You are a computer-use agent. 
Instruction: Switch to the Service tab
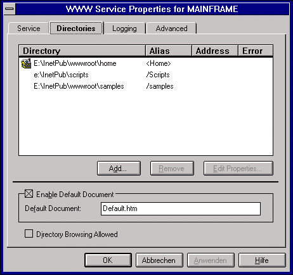pos(29,29)
